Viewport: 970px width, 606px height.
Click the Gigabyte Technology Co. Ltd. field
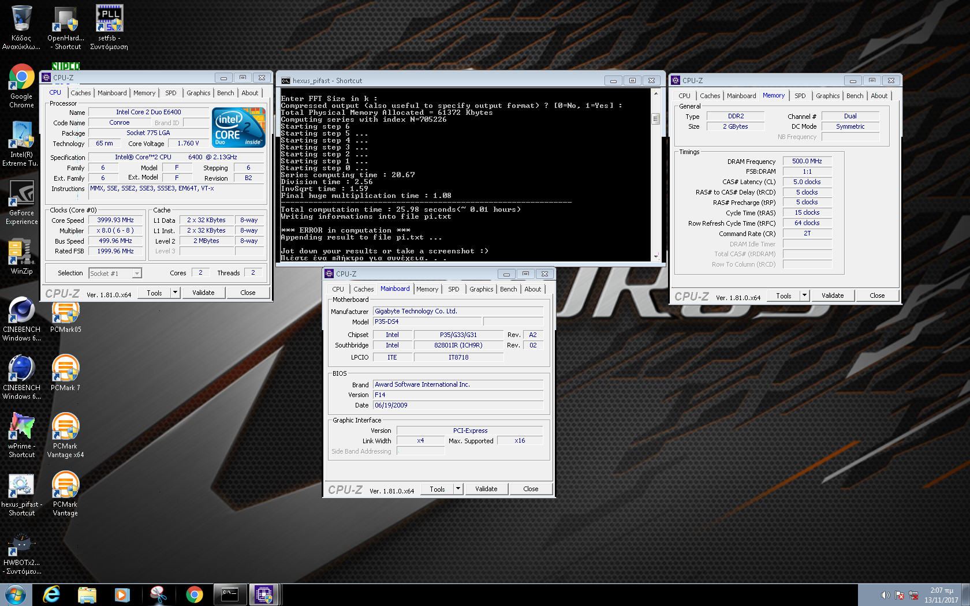(458, 311)
